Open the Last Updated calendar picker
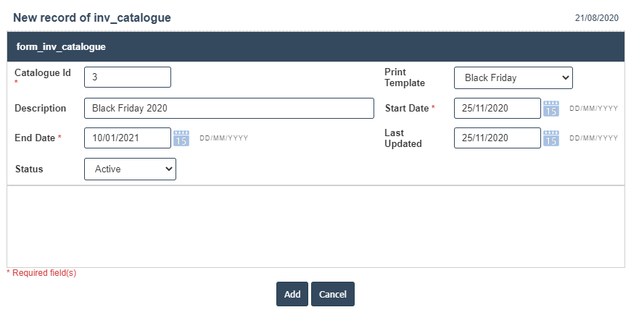 [551, 138]
